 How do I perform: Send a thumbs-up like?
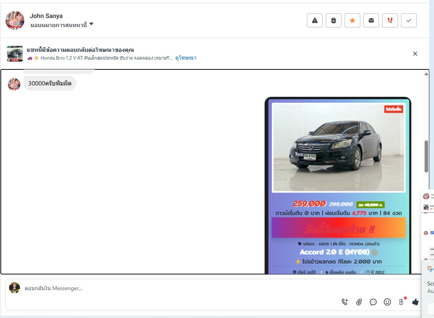[x=416, y=302]
